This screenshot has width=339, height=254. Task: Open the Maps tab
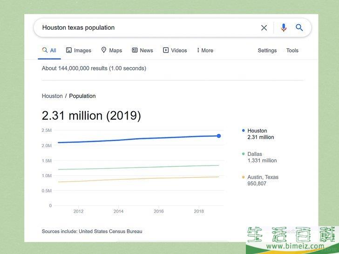(x=112, y=50)
